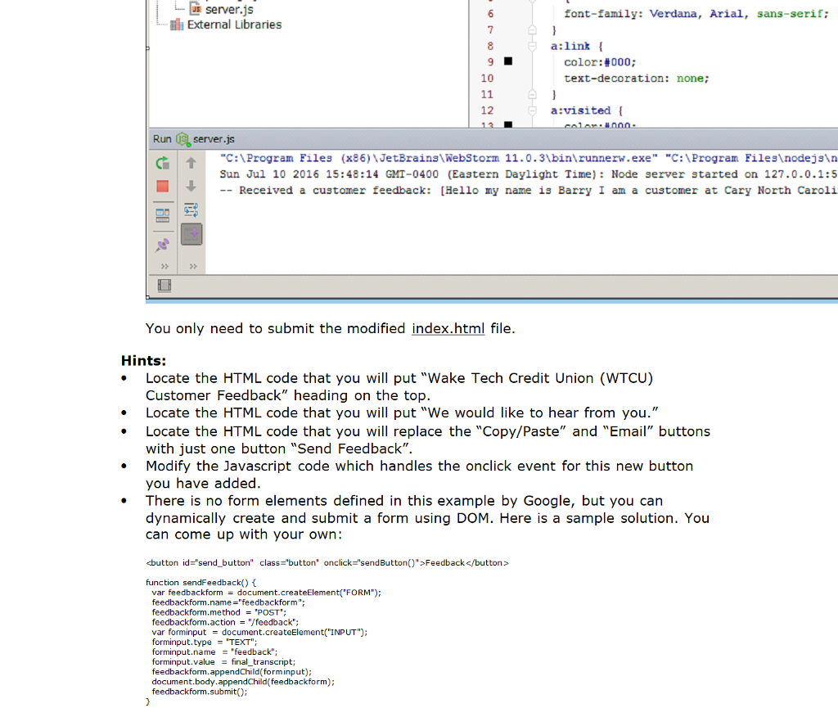Jump to next message with down arrow icon
Viewport: 838px width, 726px height.
pos(191,186)
